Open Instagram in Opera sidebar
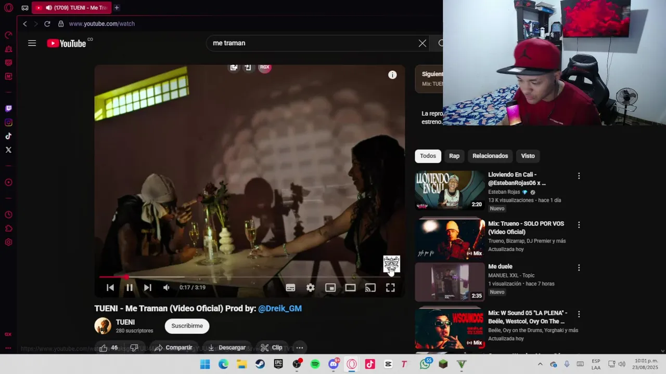The height and width of the screenshot is (374, 666). click(x=8, y=123)
